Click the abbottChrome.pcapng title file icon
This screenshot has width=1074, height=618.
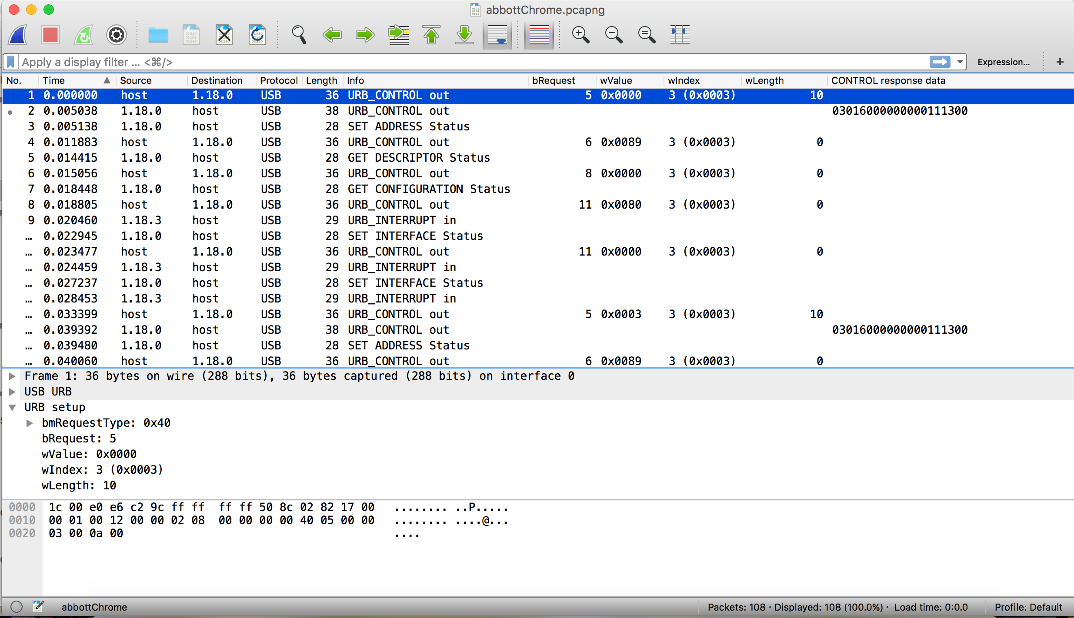point(475,10)
